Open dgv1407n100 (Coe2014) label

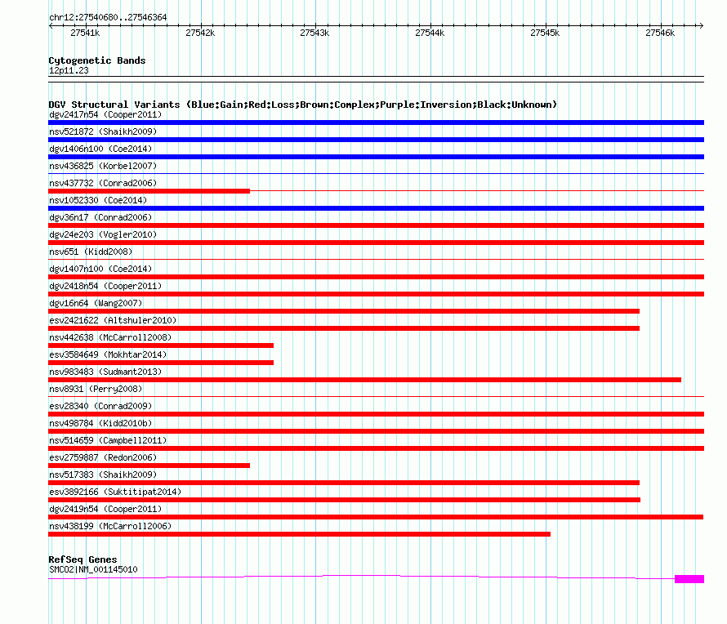(100, 269)
